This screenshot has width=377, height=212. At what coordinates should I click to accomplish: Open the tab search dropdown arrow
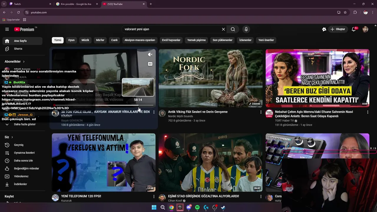pyautogui.click(x=4, y=4)
